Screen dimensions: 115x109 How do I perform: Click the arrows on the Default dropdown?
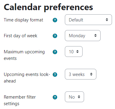(x=107, y=20)
